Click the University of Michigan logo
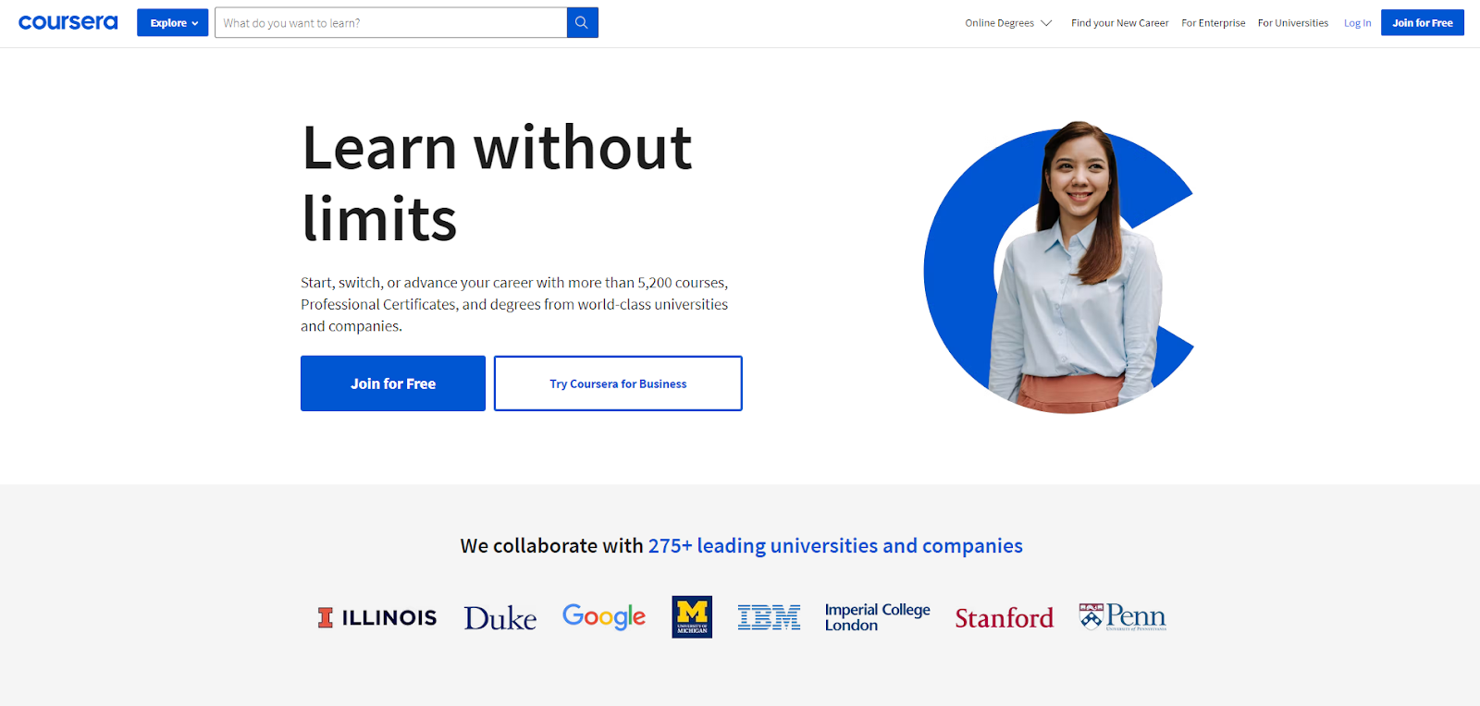The width and height of the screenshot is (1480, 706). pos(692,616)
